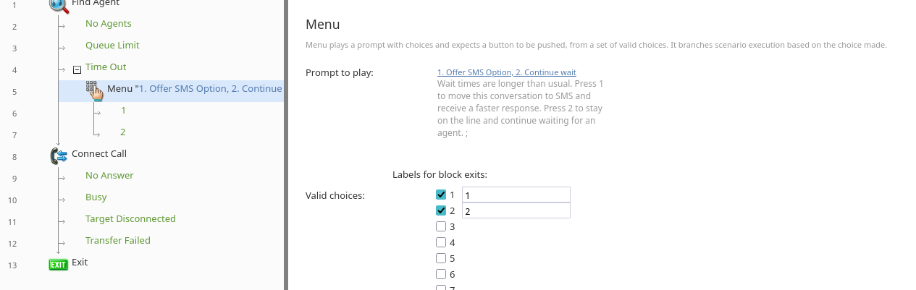Open the Offer SMS Option prompt link
The height and width of the screenshot is (290, 916).
pos(506,72)
